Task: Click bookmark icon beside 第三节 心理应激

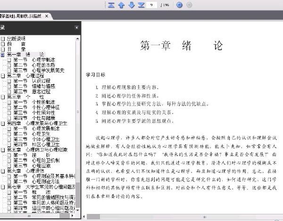Action: pos(9,166)
